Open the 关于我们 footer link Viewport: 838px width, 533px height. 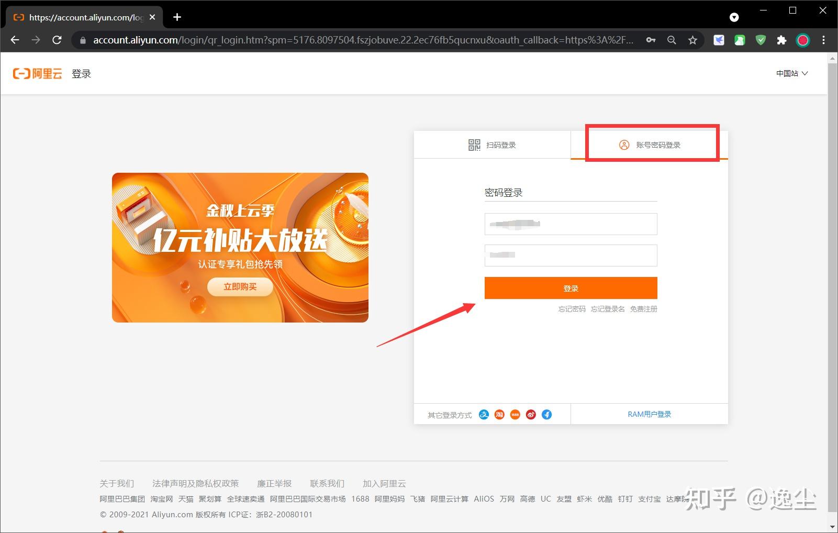[x=117, y=483]
